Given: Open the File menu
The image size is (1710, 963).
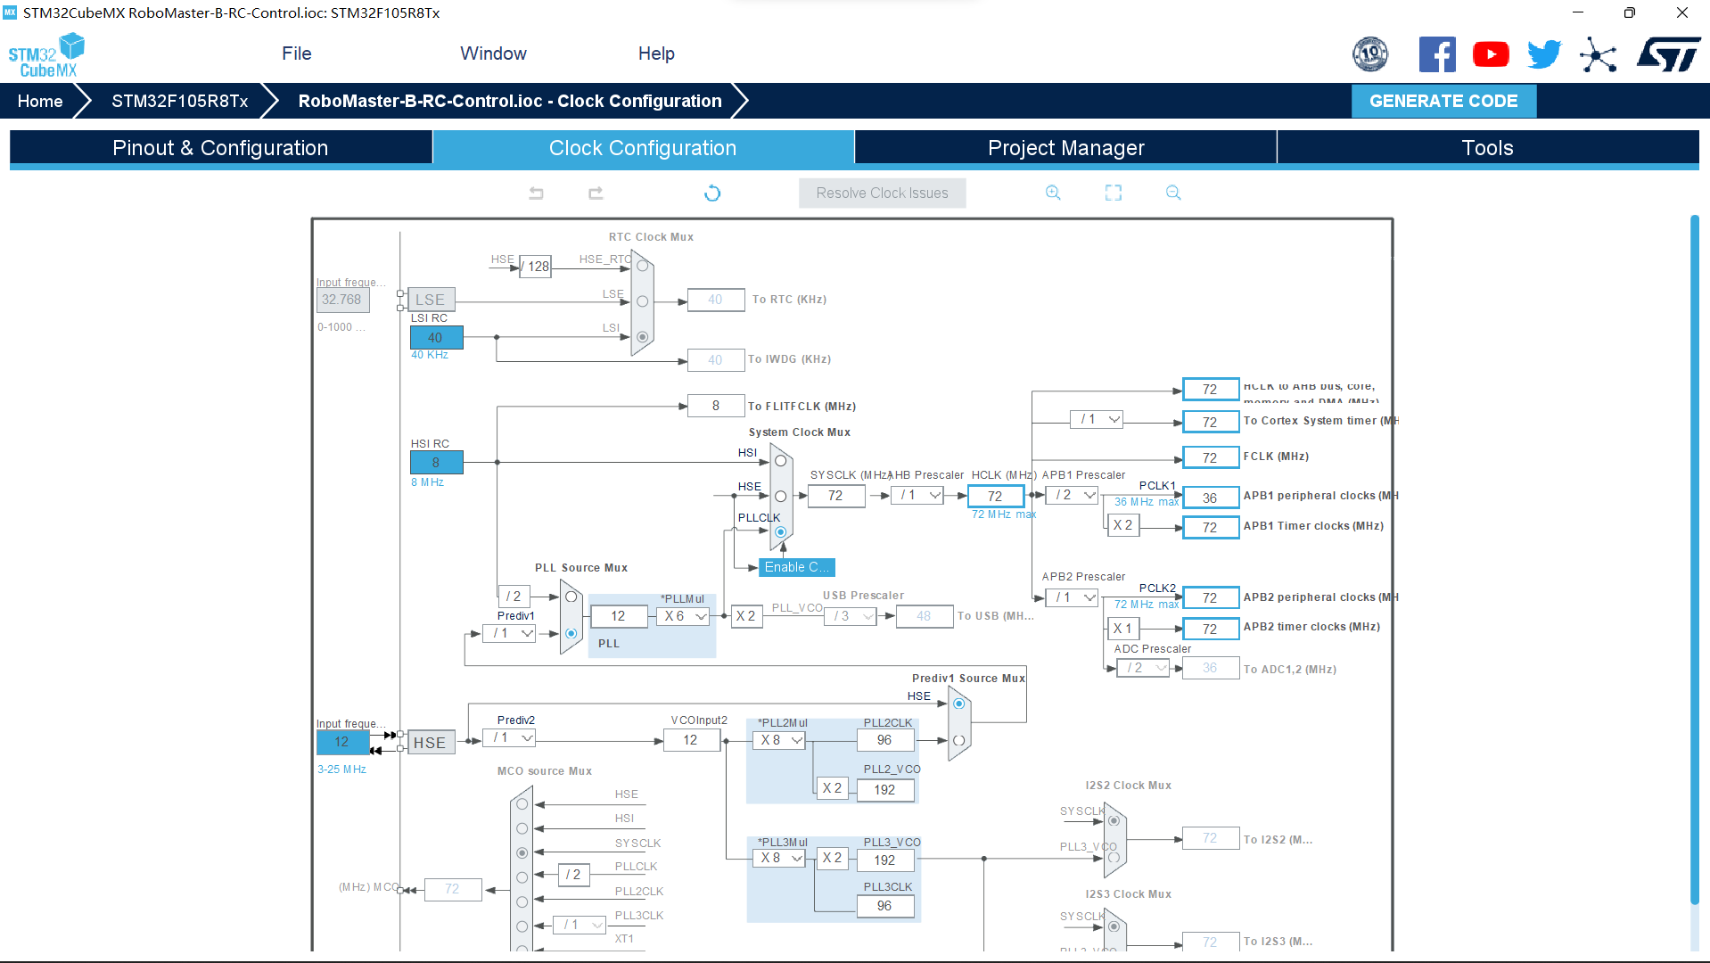Looking at the screenshot, I should [x=296, y=53].
